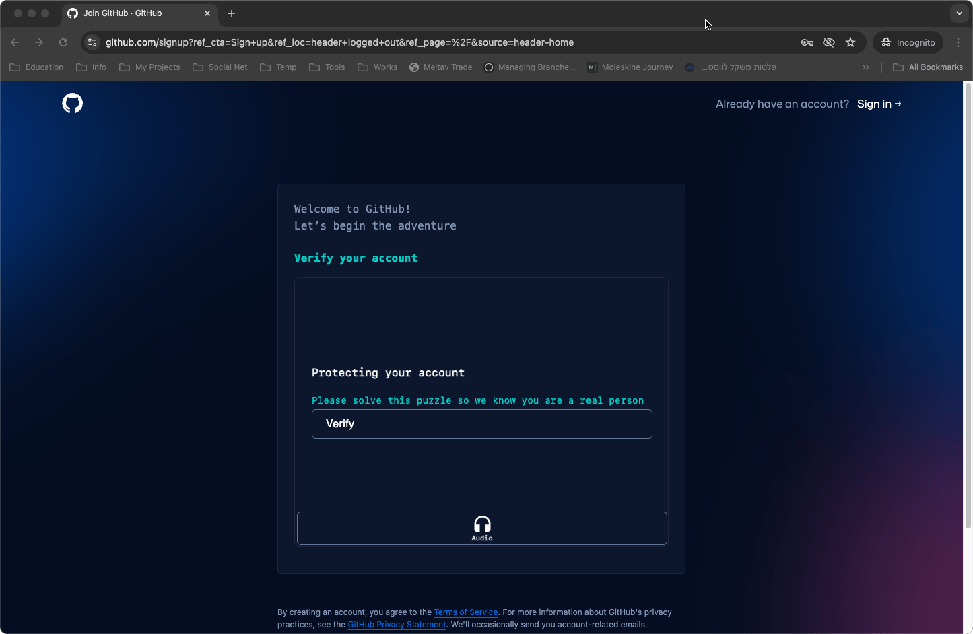Reload the page using the refresh icon

pyautogui.click(x=63, y=42)
